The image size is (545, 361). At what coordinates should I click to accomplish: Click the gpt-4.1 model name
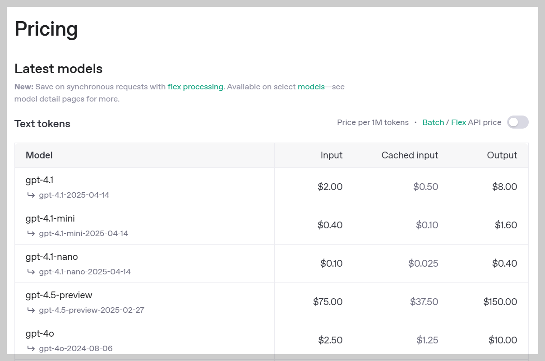pyautogui.click(x=39, y=180)
